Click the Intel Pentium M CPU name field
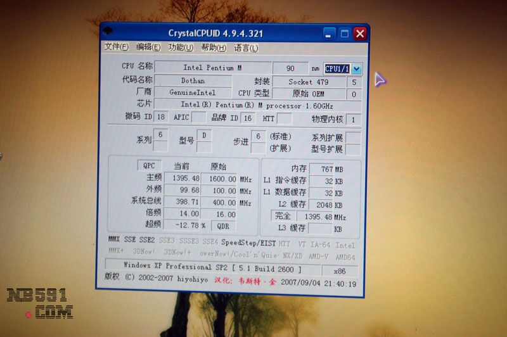Viewport: 507px width, 337px height. tap(213, 68)
